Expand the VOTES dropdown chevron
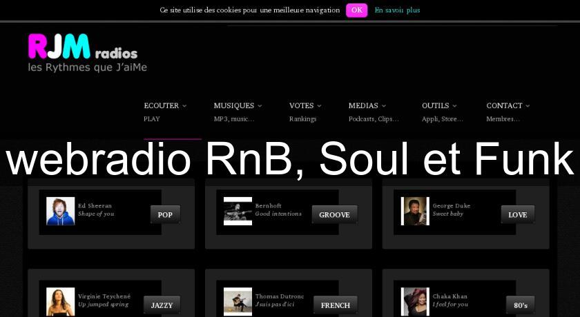Viewport: 580px width, 317px height. click(319, 106)
